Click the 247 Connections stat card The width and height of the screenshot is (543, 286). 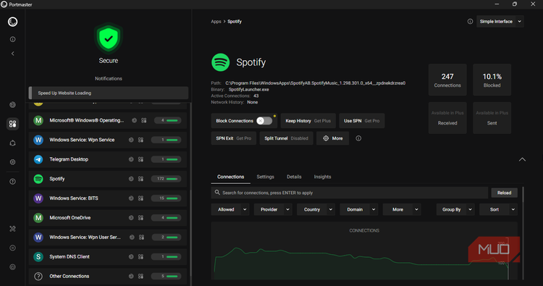(x=447, y=80)
